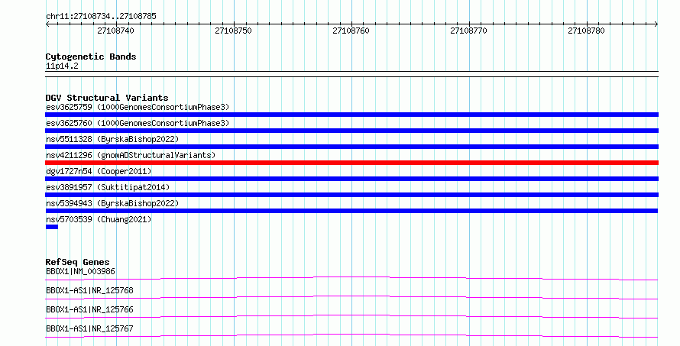
Task: Click ruler position 27108750
Action: coord(233,31)
